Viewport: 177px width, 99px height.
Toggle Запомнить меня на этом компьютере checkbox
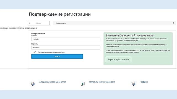(35, 52)
